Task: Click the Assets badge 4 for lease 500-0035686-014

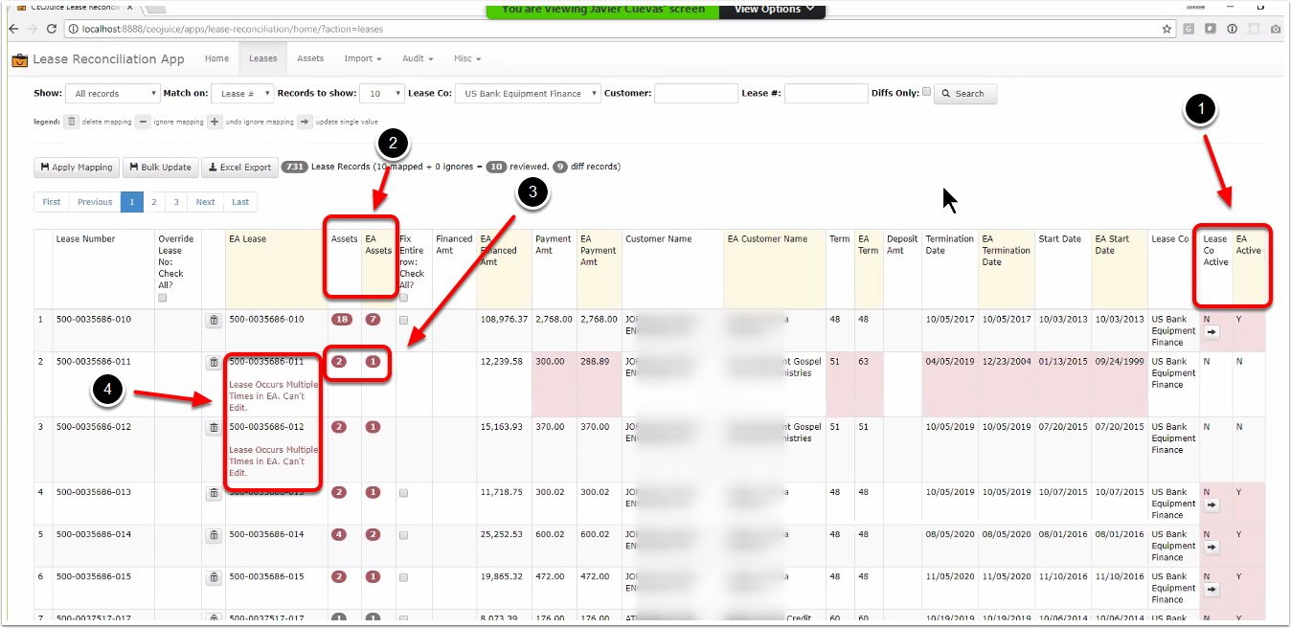Action: click(x=339, y=534)
